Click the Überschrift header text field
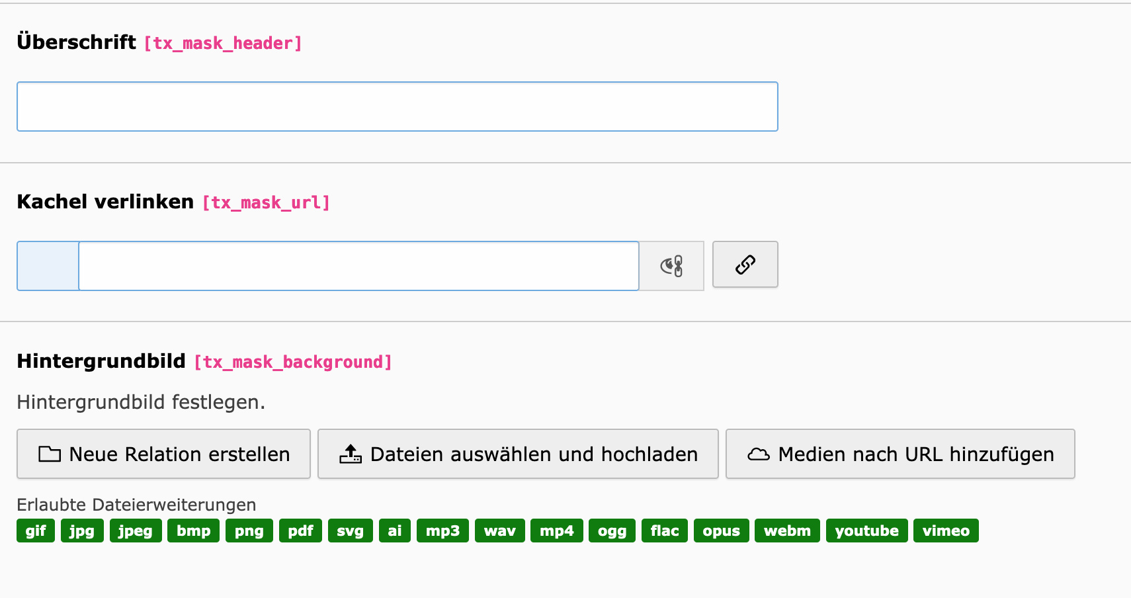 pos(397,107)
